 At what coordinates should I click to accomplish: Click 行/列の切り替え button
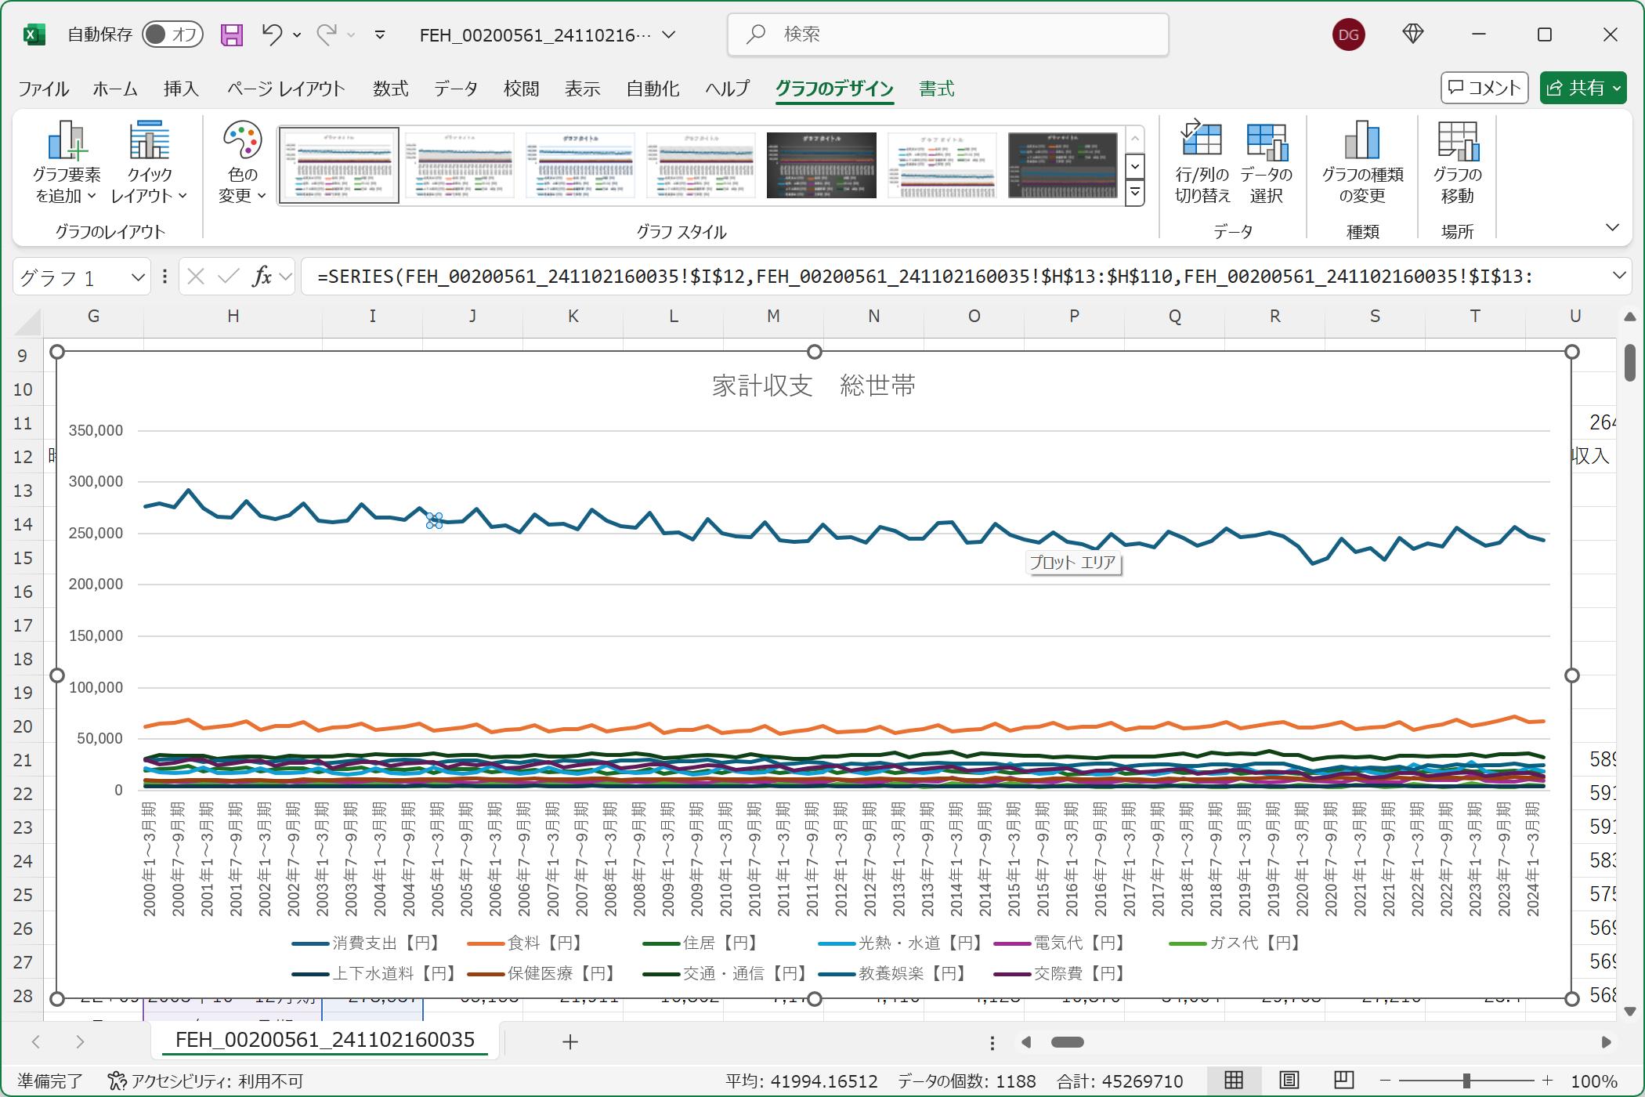pos(1202,162)
